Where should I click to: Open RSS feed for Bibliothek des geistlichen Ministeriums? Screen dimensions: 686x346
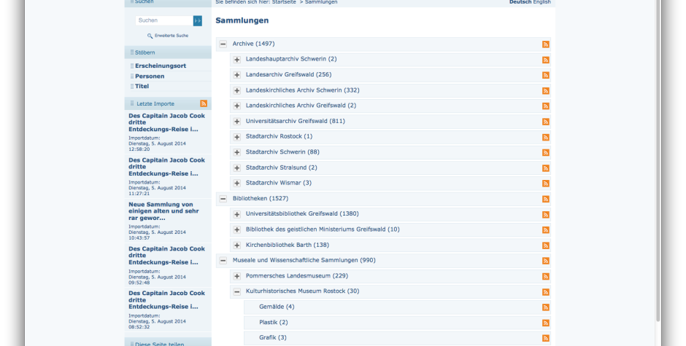pos(546,229)
